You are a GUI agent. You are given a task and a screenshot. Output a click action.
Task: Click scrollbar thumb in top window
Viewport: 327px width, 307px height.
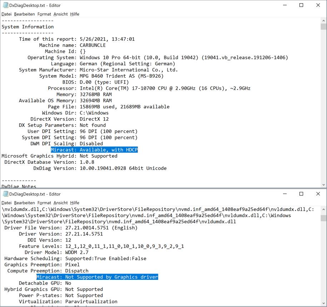coord(323,26)
